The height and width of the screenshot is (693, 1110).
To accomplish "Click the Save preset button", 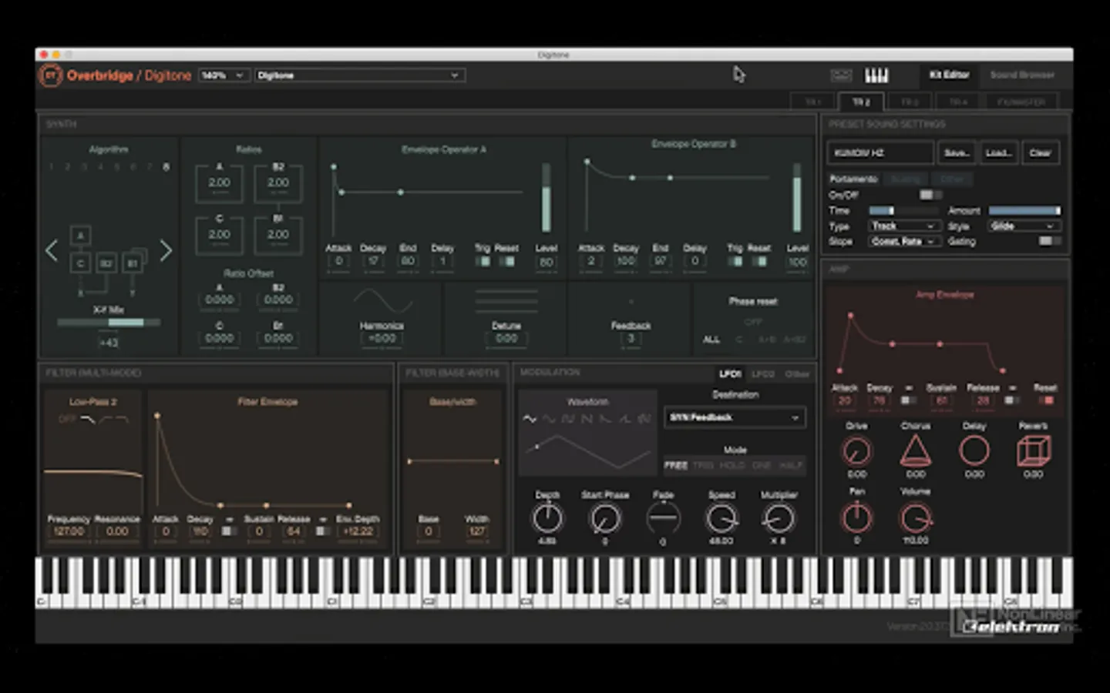I will 956,152.
